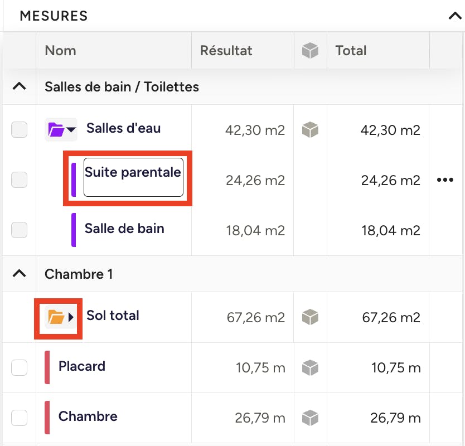Sort by the Résultat column header

point(226,50)
